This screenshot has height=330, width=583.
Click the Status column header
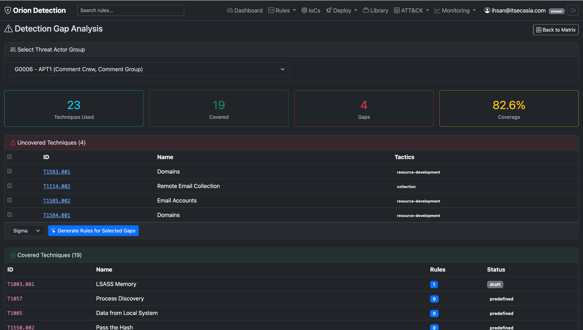click(496, 270)
